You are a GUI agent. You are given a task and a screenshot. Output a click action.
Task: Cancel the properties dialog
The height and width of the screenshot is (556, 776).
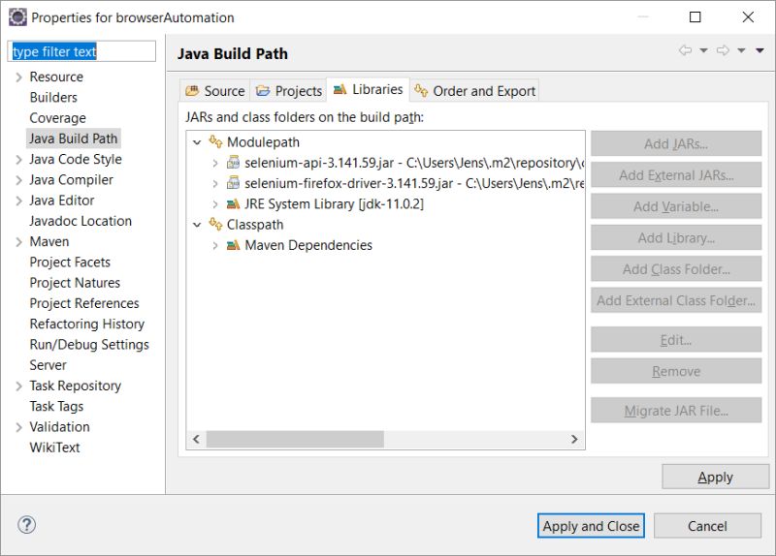click(707, 526)
